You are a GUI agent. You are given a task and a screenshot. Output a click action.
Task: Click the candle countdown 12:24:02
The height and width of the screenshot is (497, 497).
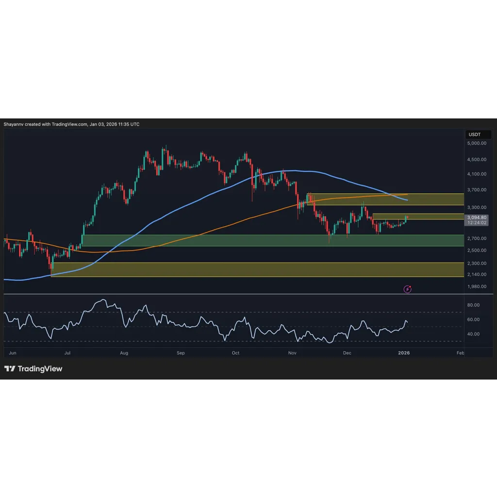(x=477, y=223)
